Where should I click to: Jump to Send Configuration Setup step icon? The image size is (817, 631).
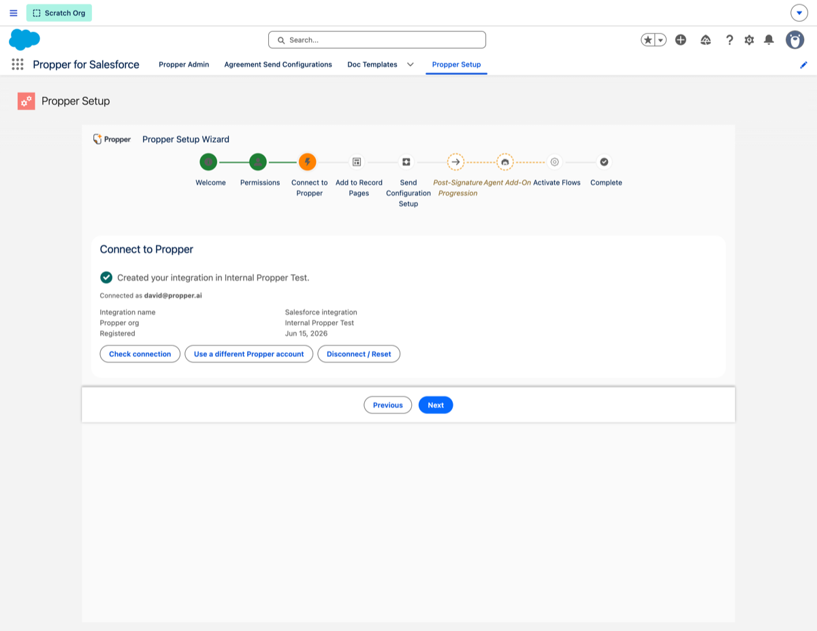406,162
